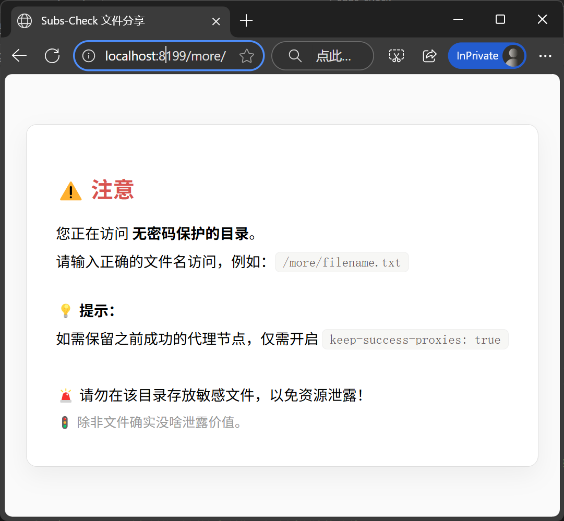Screen dimensions: 564x521
Task: Click the /more/filename.txt code snippet
Action: pyautogui.click(x=342, y=262)
